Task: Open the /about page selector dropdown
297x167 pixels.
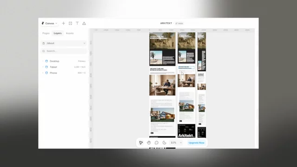Action: pyautogui.click(x=64, y=43)
